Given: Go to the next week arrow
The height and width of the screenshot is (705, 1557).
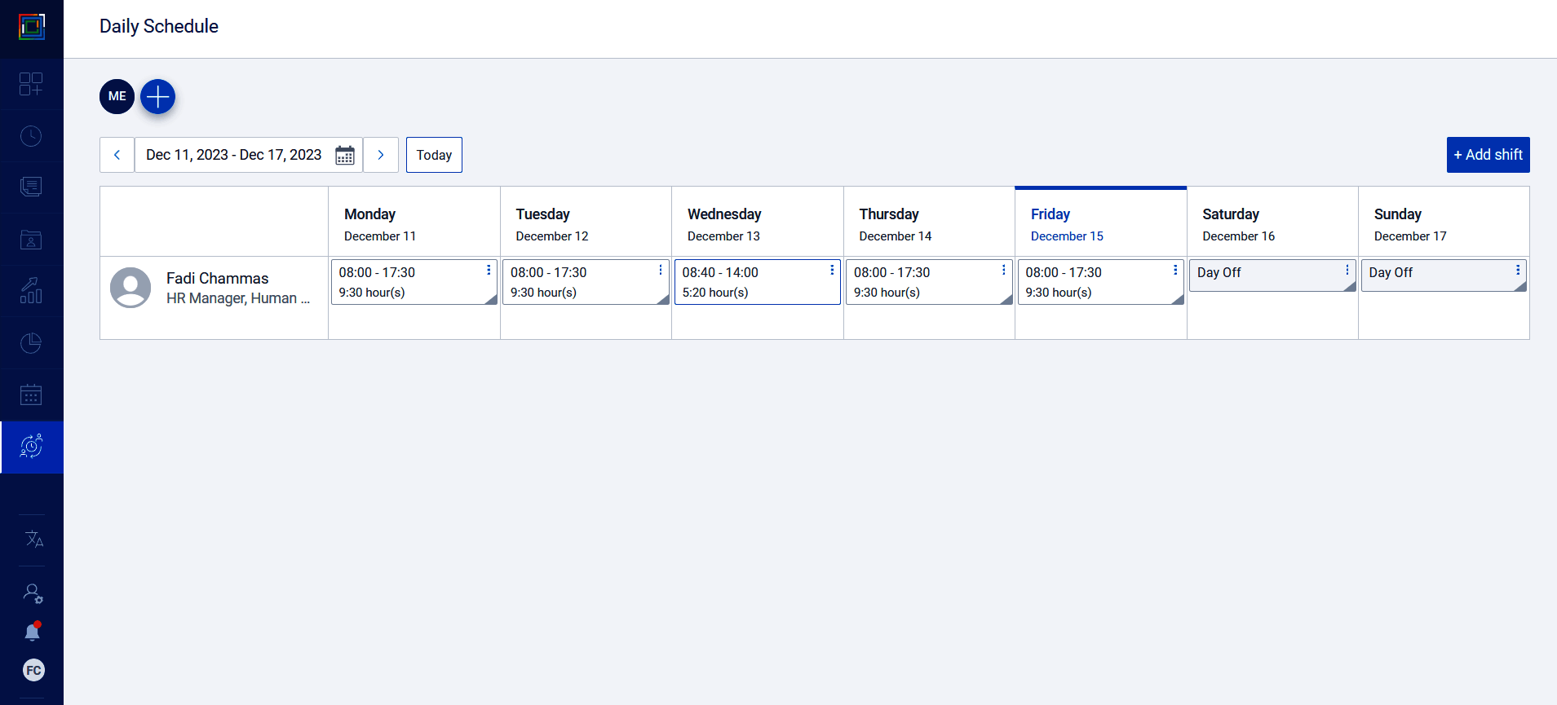Looking at the screenshot, I should [381, 155].
